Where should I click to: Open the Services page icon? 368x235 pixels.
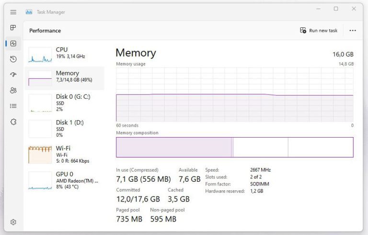click(13, 122)
